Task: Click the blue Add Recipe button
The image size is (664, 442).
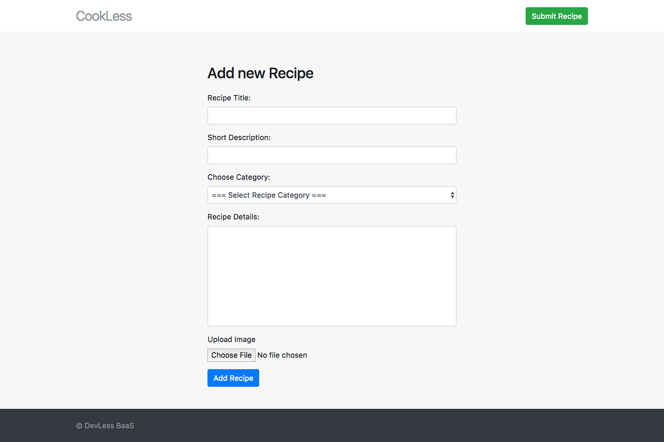Action: tap(233, 377)
